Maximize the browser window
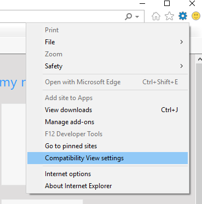The height and width of the screenshot is (204, 202). [167, 3]
